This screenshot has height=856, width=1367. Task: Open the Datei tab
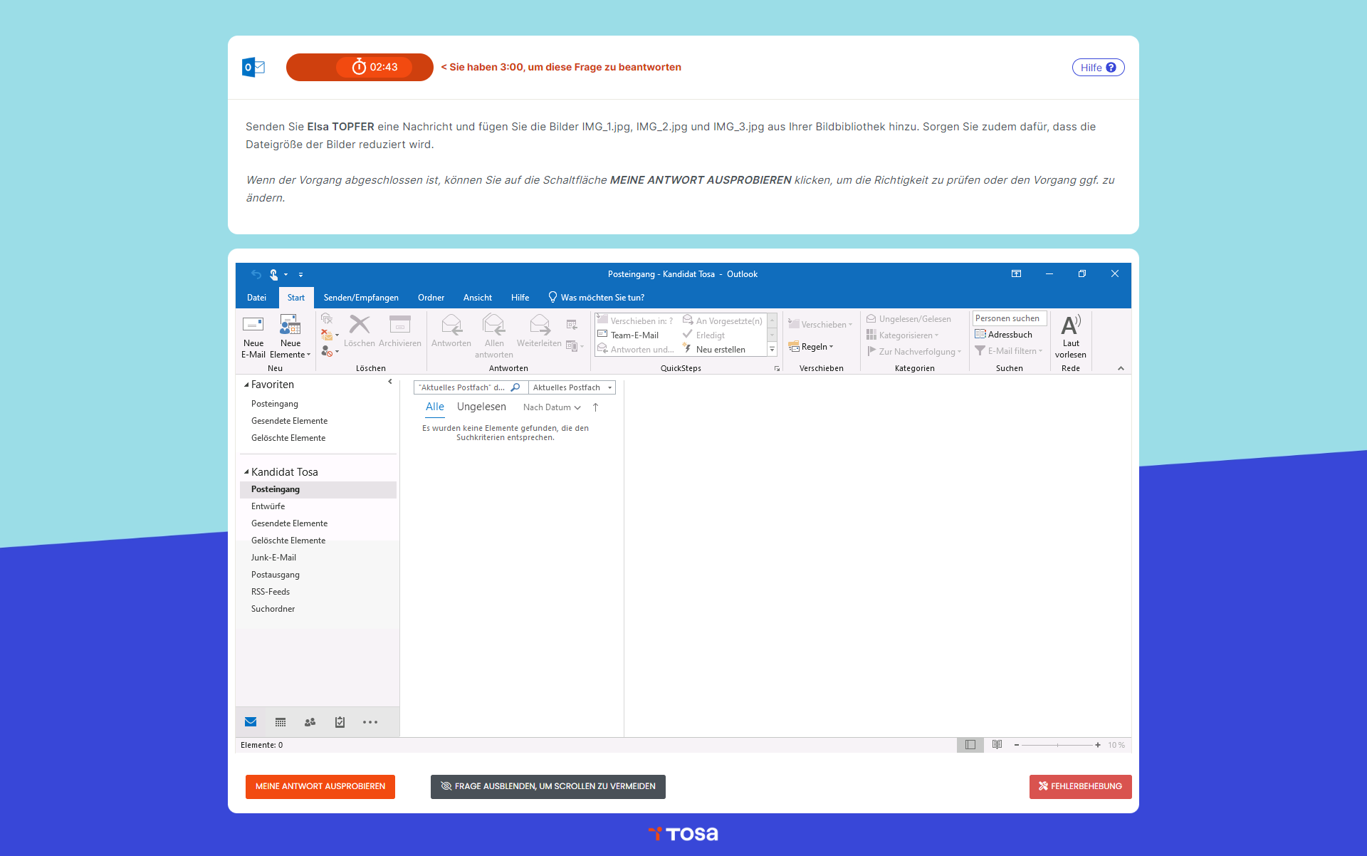[256, 298]
